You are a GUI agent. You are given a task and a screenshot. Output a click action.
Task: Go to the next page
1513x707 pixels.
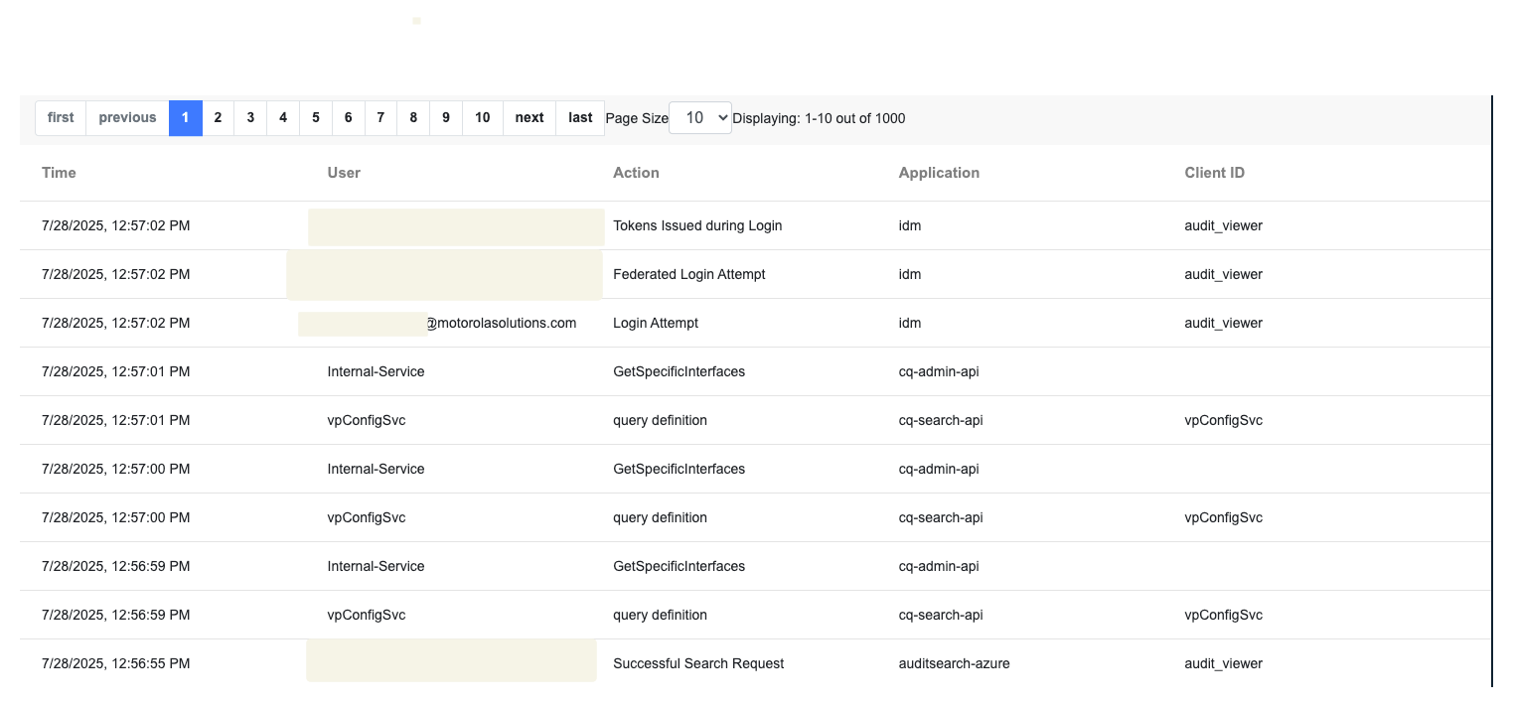[x=530, y=118]
